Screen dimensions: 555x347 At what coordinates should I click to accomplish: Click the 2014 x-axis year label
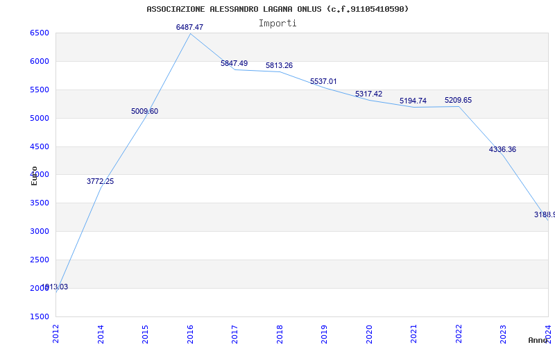101,334
